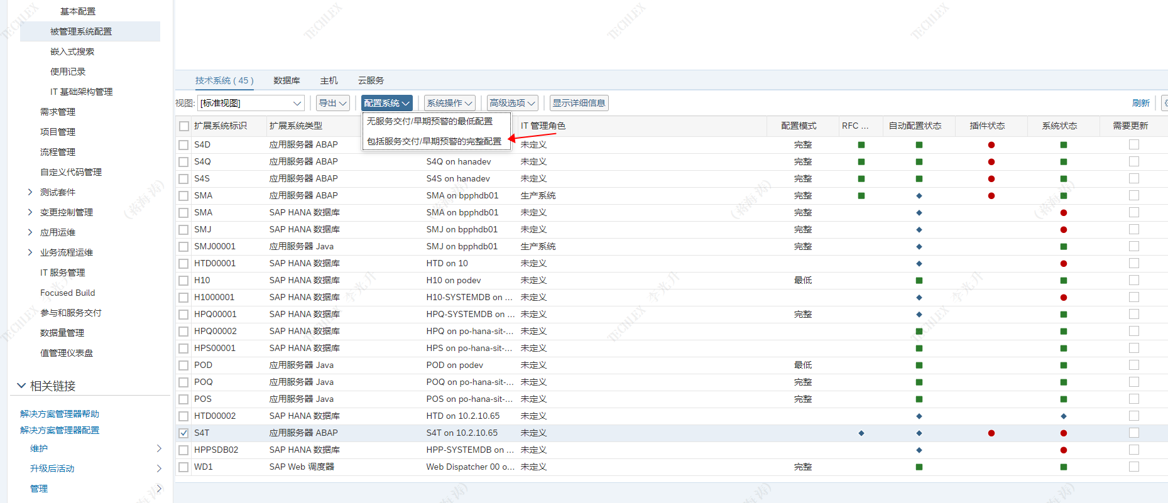The image size is (1168, 503).
Task: Click the 显示详细信息 button
Action: tap(579, 103)
